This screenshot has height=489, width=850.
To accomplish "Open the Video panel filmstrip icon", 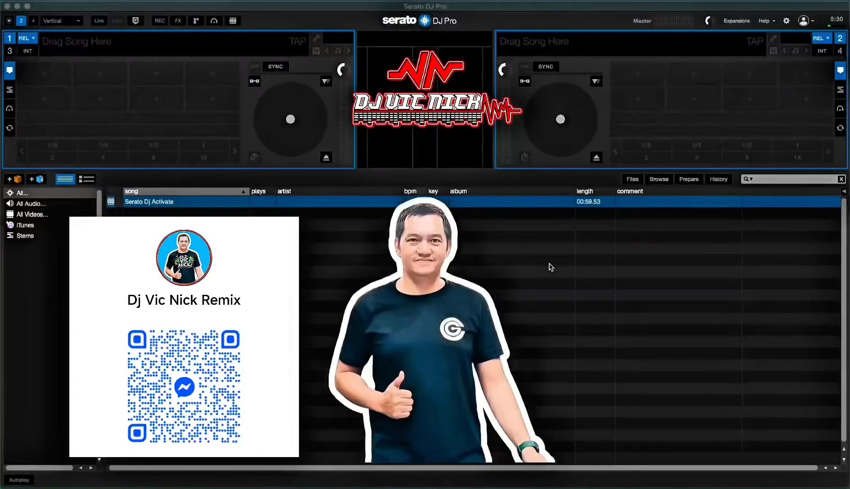I will coord(233,21).
